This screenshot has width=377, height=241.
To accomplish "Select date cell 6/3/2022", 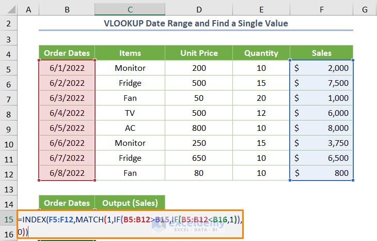I will point(67,98).
